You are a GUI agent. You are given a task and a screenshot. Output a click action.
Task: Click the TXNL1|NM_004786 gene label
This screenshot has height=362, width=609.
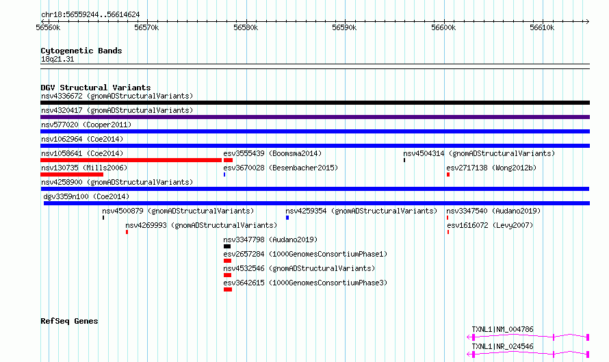pos(502,329)
